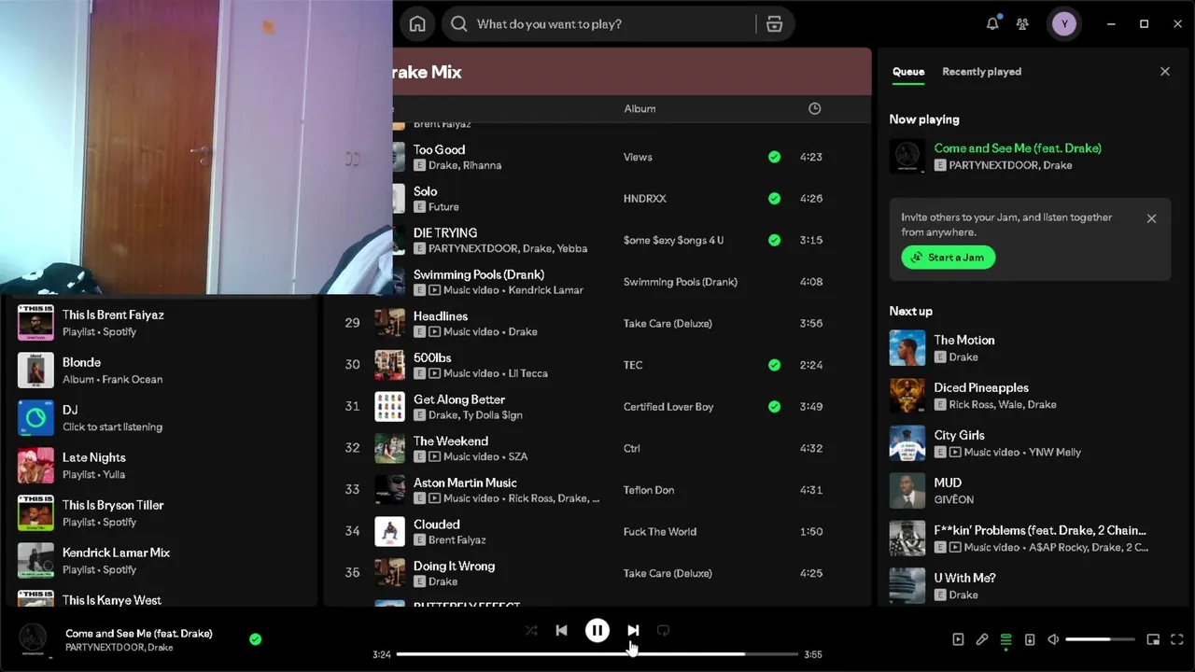Play The Weekend by SZA

point(597,448)
